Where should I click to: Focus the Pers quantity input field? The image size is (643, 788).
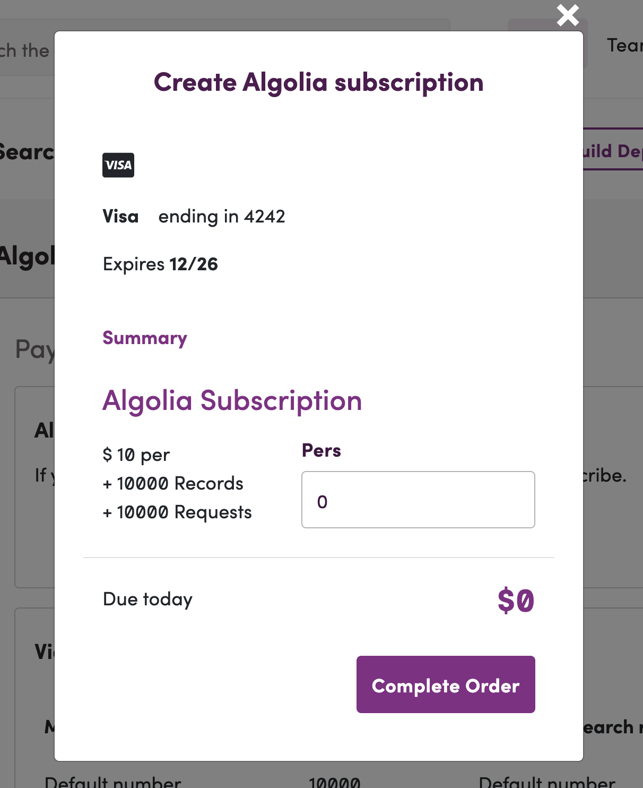(418, 500)
